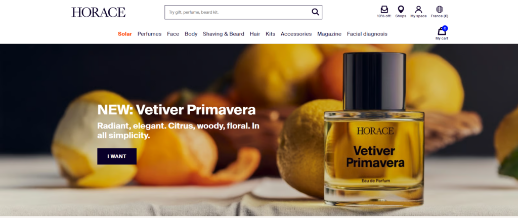Go to the Kits section
The width and height of the screenshot is (518, 218).
(270, 34)
